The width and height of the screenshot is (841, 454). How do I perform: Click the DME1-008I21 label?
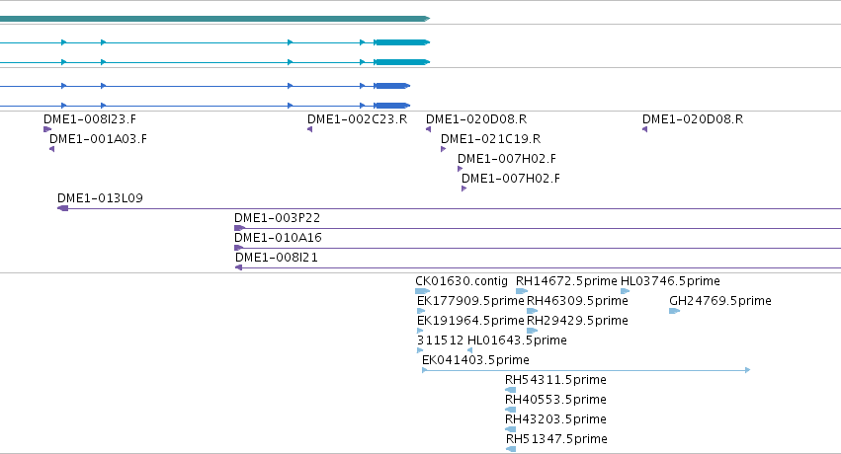(x=277, y=258)
